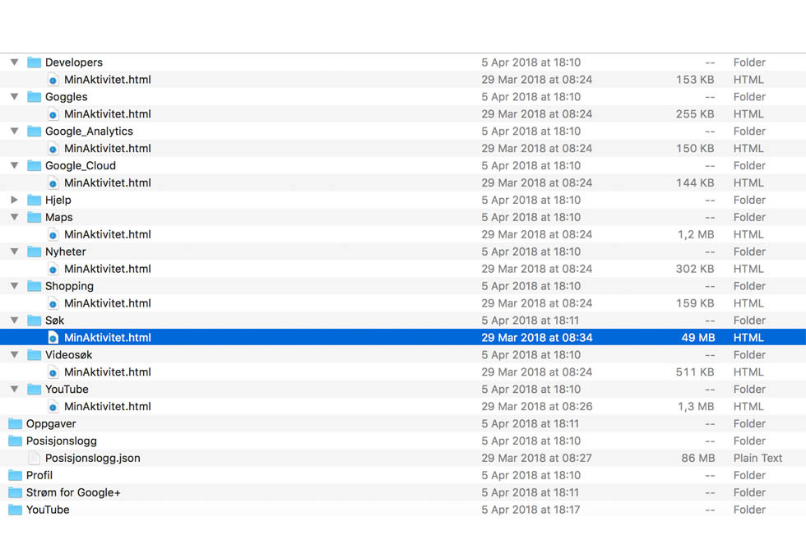Expand the Hjelp folder disclosure triangle
Screen dimensions: 806x554
tap(15, 200)
